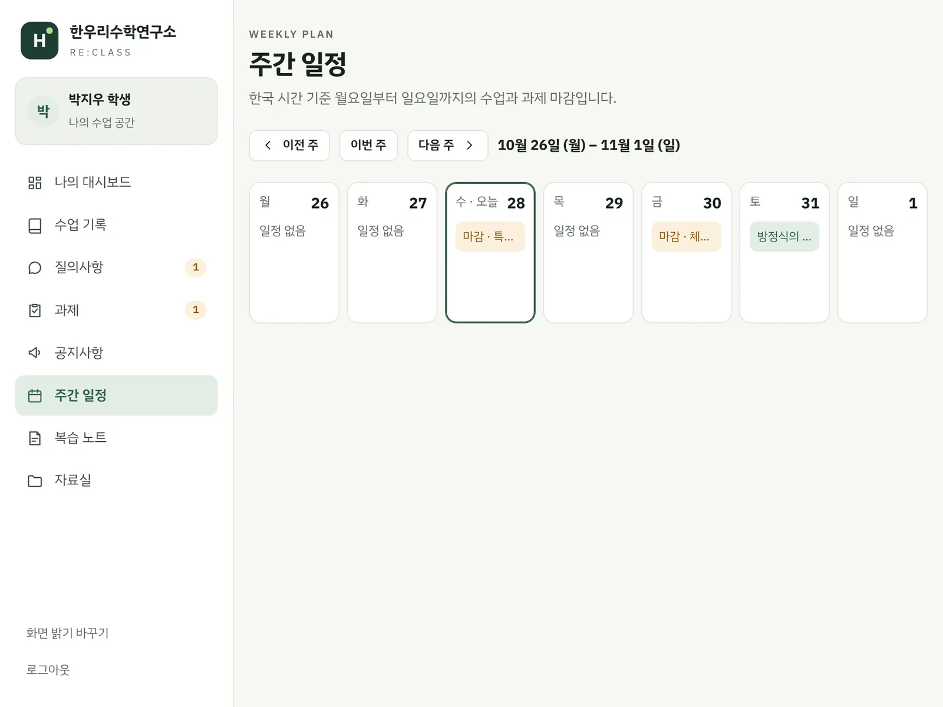
Task: Click 로그아웃 to sign out
Action: tap(48, 669)
